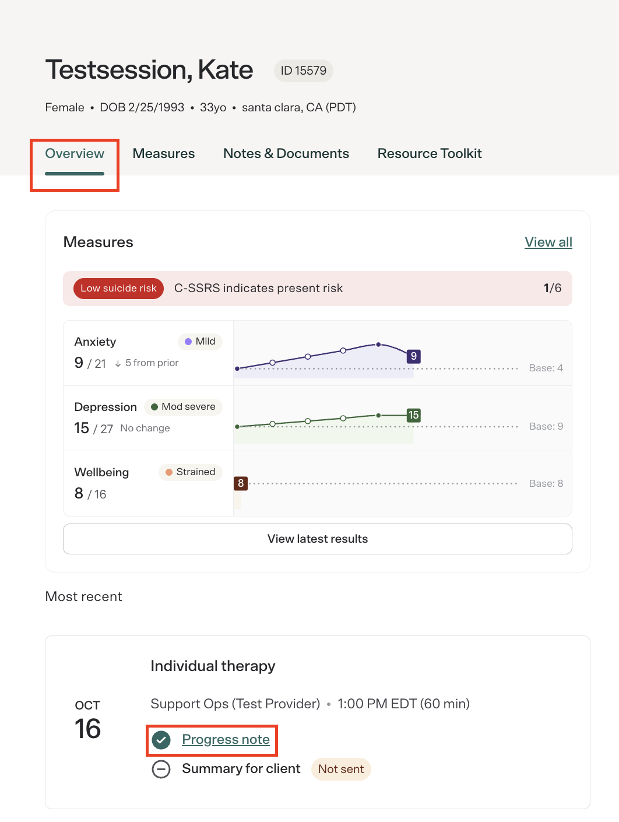
Task: Click the '15' score marker on the Depression chart
Action: coord(414,415)
